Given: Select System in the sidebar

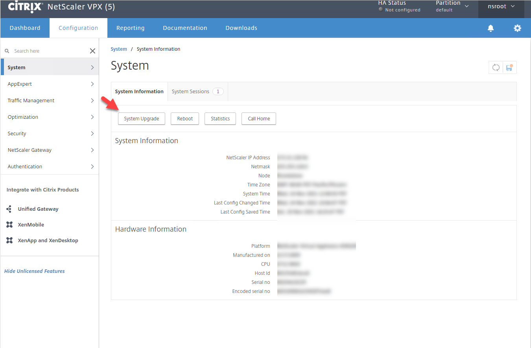Looking at the screenshot, I should (50, 67).
